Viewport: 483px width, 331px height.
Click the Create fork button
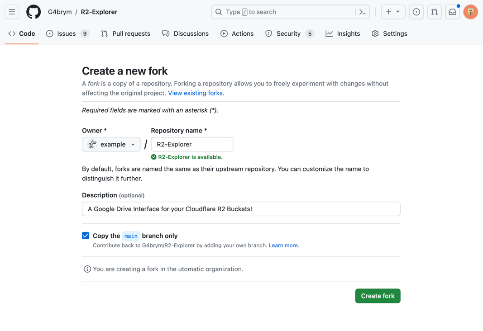(x=378, y=296)
